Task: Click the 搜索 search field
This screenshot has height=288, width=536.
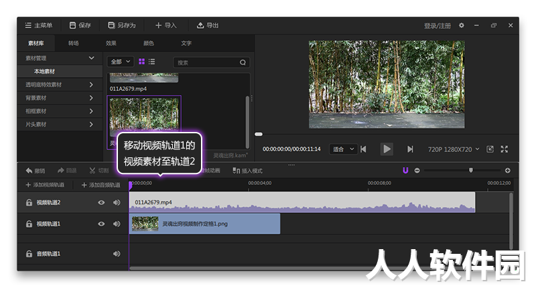Action: pyautogui.click(x=211, y=62)
